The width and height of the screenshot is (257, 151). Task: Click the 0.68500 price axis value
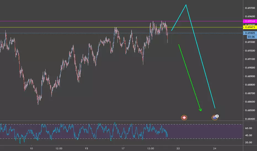250,110
